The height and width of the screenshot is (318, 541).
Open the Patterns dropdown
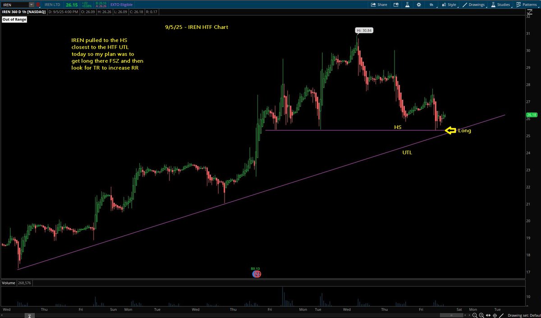[527, 5]
